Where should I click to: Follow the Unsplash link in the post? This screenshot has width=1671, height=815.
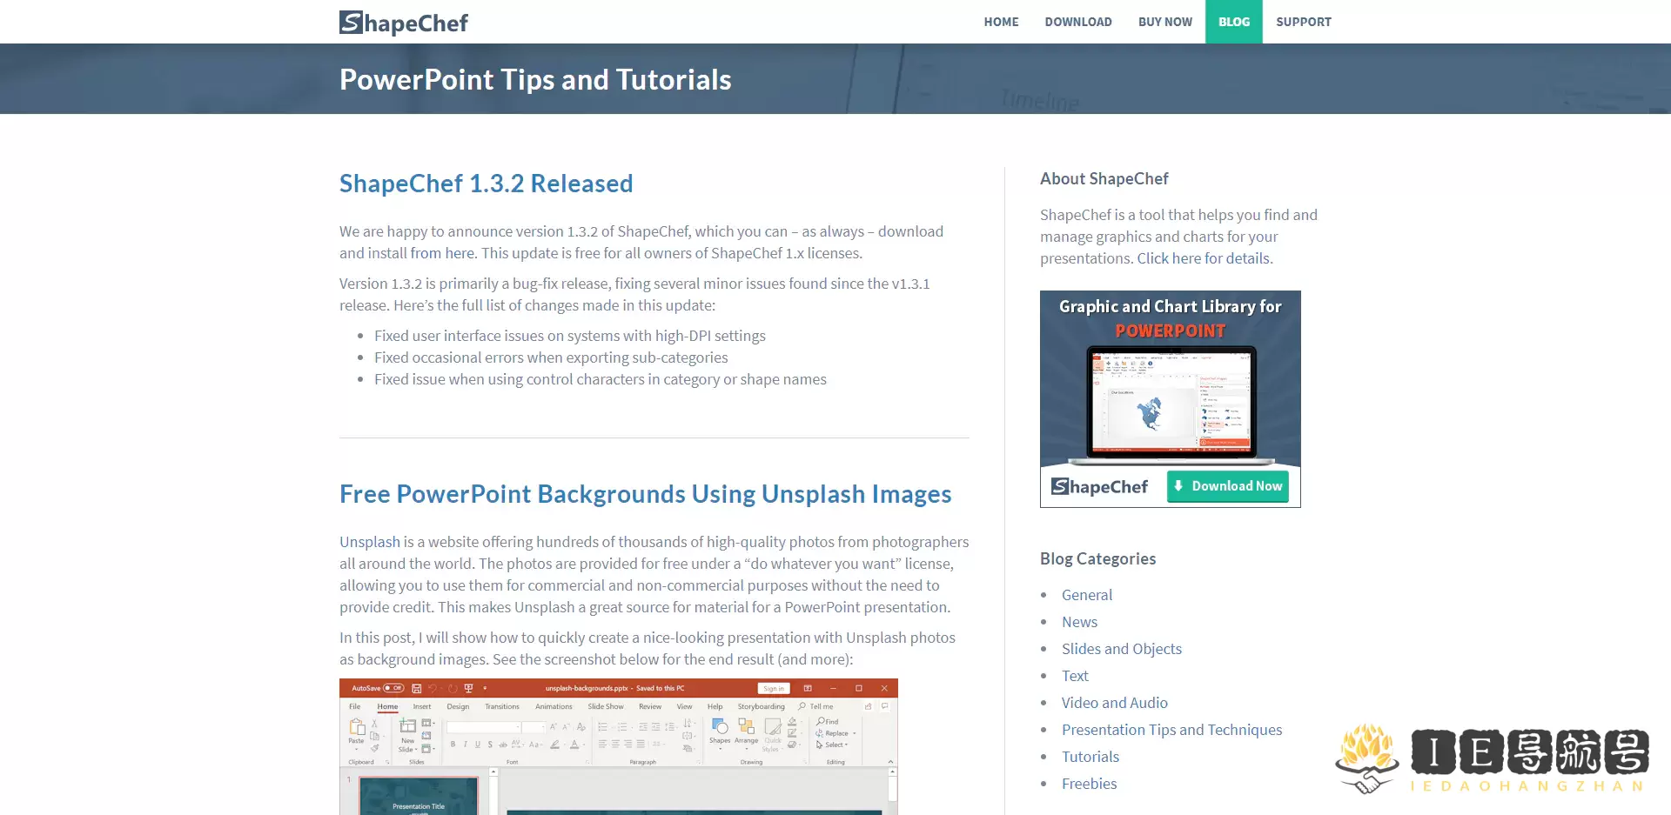[370, 542]
